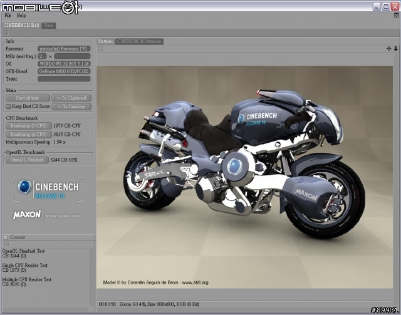Click the Pictures panel grip handle icon
This screenshot has height=315, width=401.
pyautogui.click(x=100, y=49)
